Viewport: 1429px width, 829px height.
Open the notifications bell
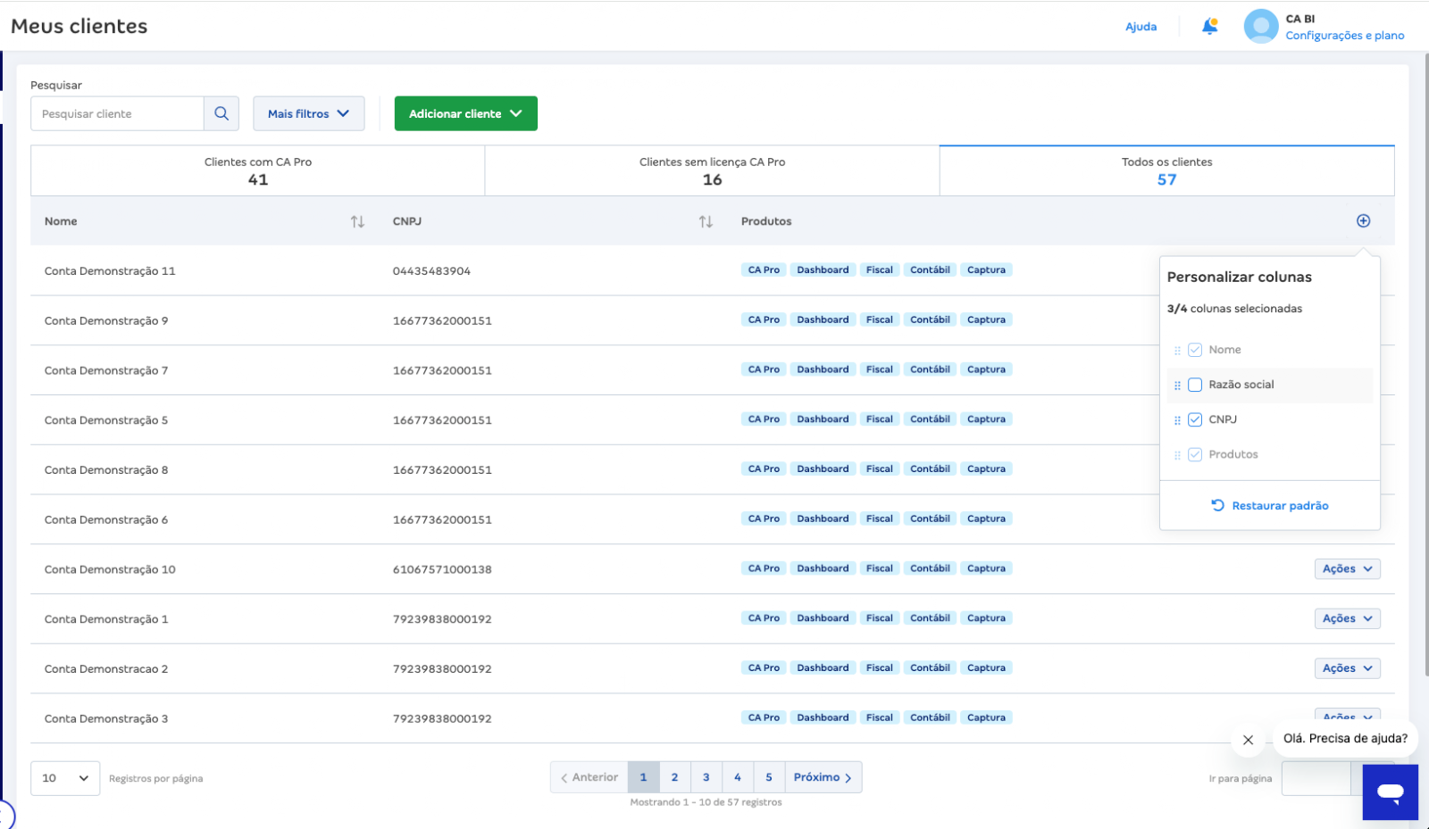click(1209, 27)
